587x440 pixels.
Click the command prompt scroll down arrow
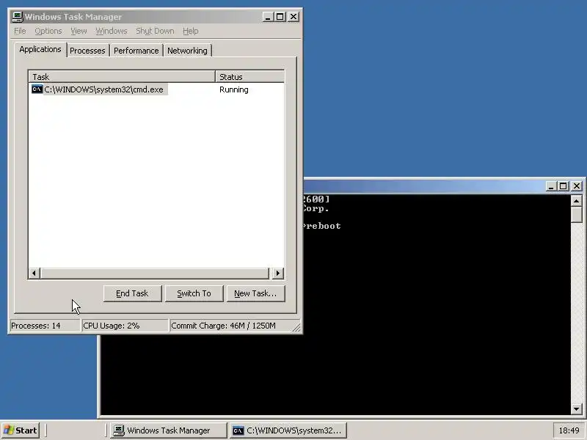(x=577, y=409)
